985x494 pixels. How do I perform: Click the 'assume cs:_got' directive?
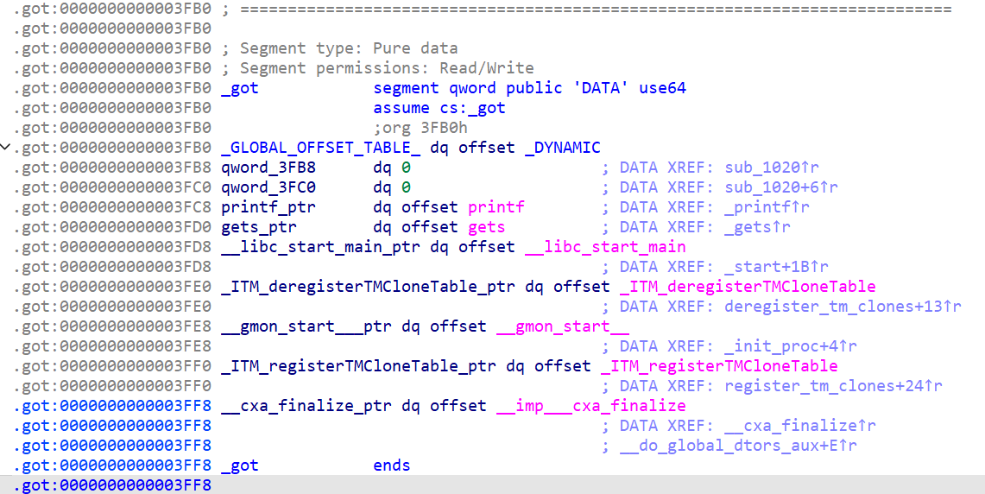coord(439,108)
